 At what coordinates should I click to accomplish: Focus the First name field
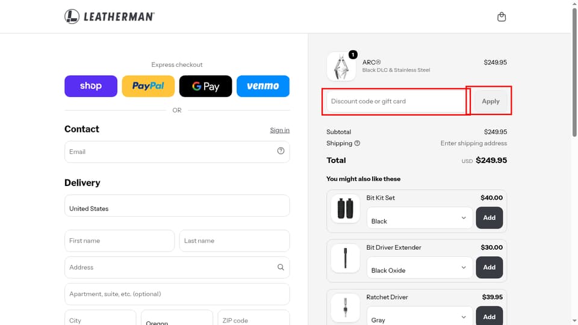(119, 241)
